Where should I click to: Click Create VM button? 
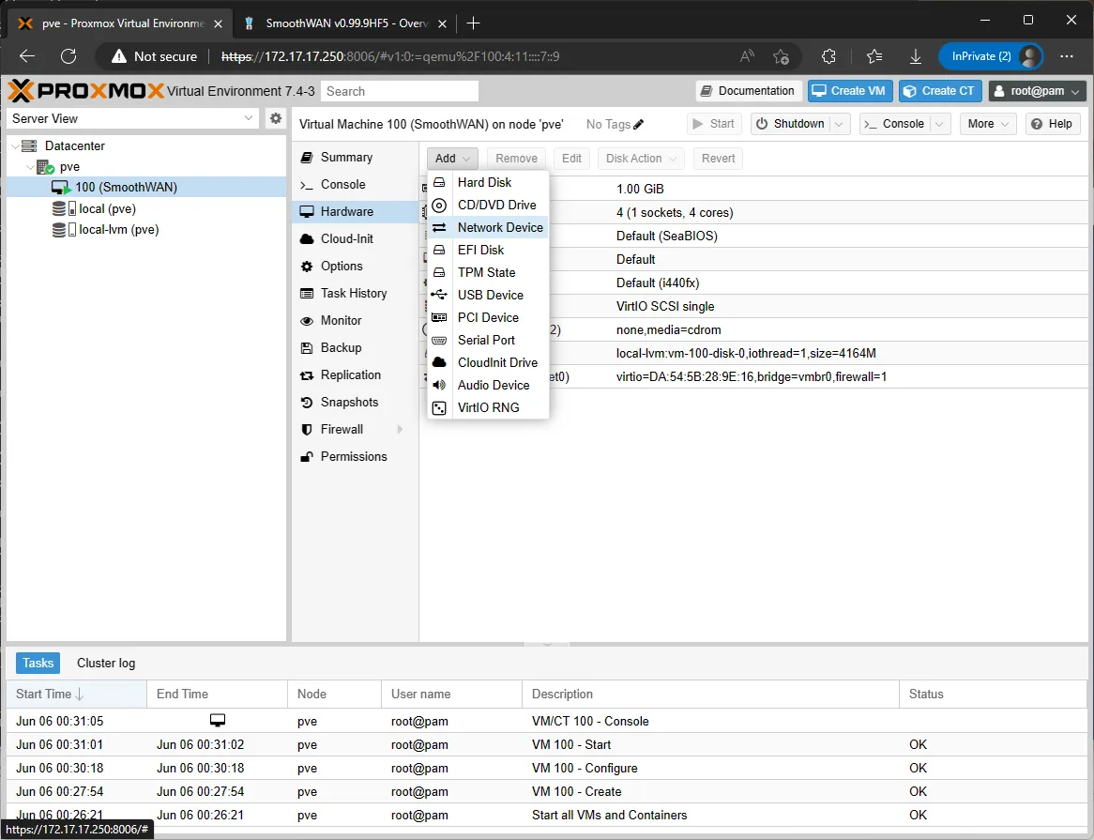[850, 91]
